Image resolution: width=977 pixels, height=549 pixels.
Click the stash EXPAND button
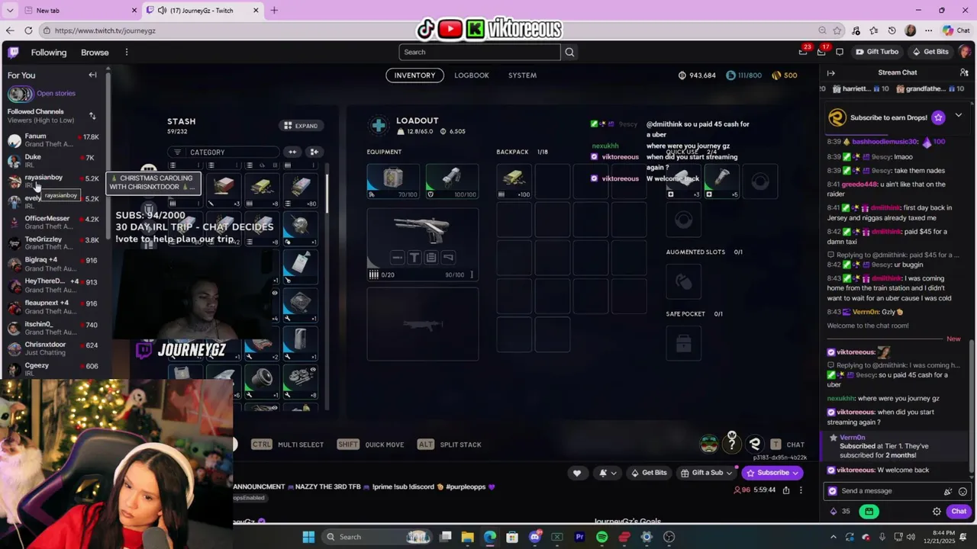click(x=301, y=126)
